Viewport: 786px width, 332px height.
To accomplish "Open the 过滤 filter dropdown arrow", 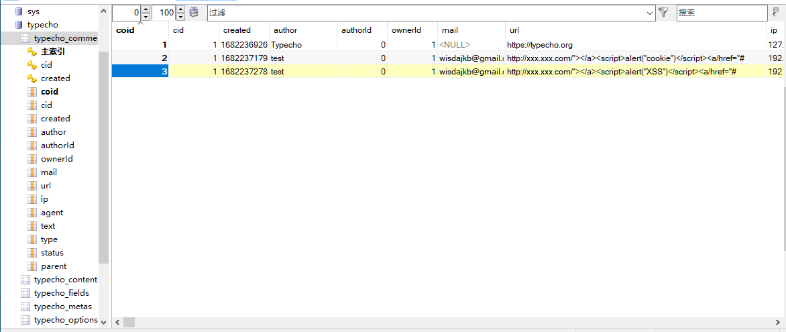I will [650, 13].
